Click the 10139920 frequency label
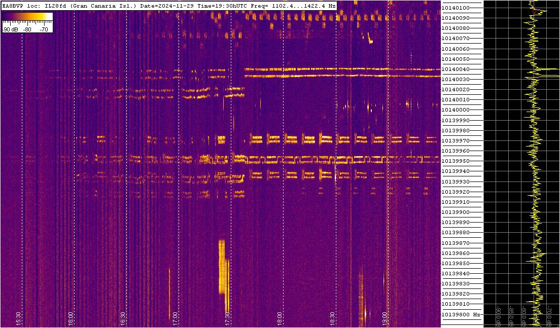The width and height of the screenshot is (560, 328). [456, 192]
